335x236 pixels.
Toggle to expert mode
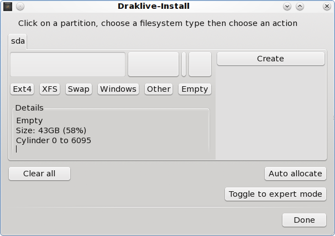click(275, 194)
